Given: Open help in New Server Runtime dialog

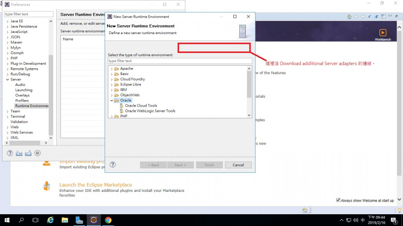Looking at the screenshot, I should click(x=113, y=164).
